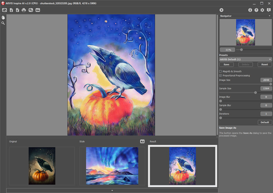The height and width of the screenshot is (193, 273).
Task: Click the Image Size 2048 value field
Action: pyautogui.click(x=266, y=80)
